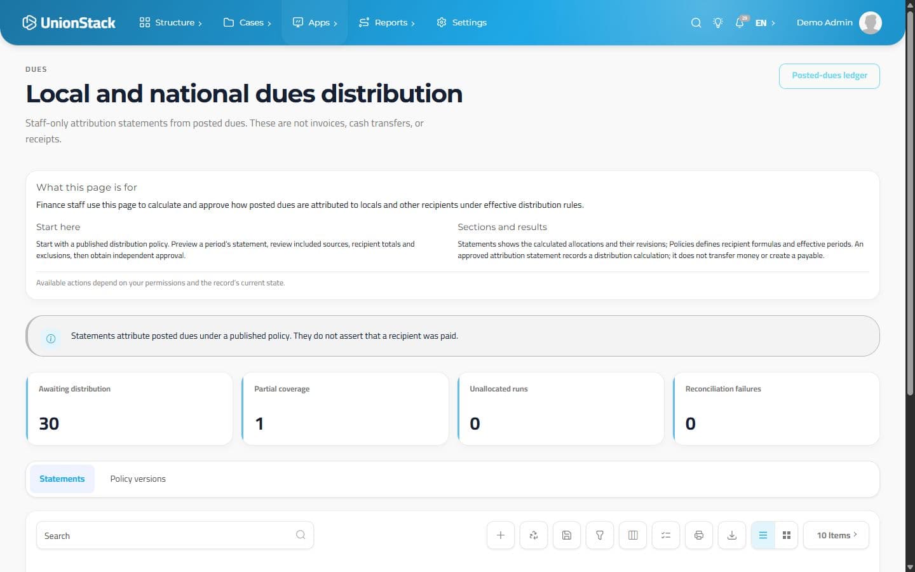Click the save floppy disk icon
This screenshot has width=915, height=572.
567,535
